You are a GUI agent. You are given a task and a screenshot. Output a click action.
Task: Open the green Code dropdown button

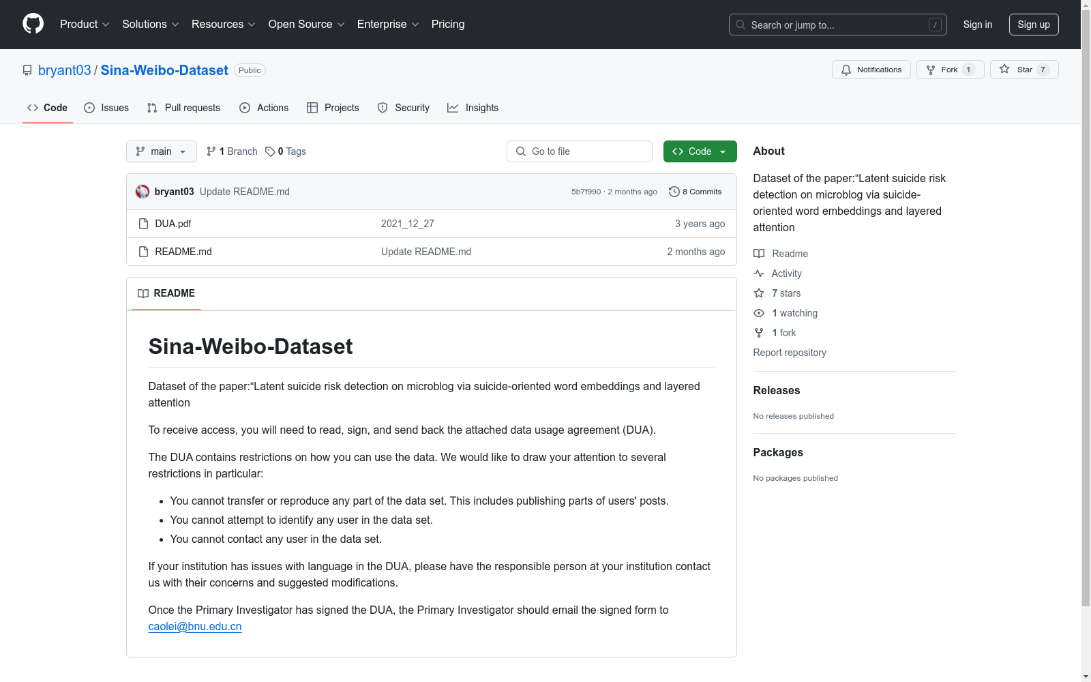click(x=700, y=151)
